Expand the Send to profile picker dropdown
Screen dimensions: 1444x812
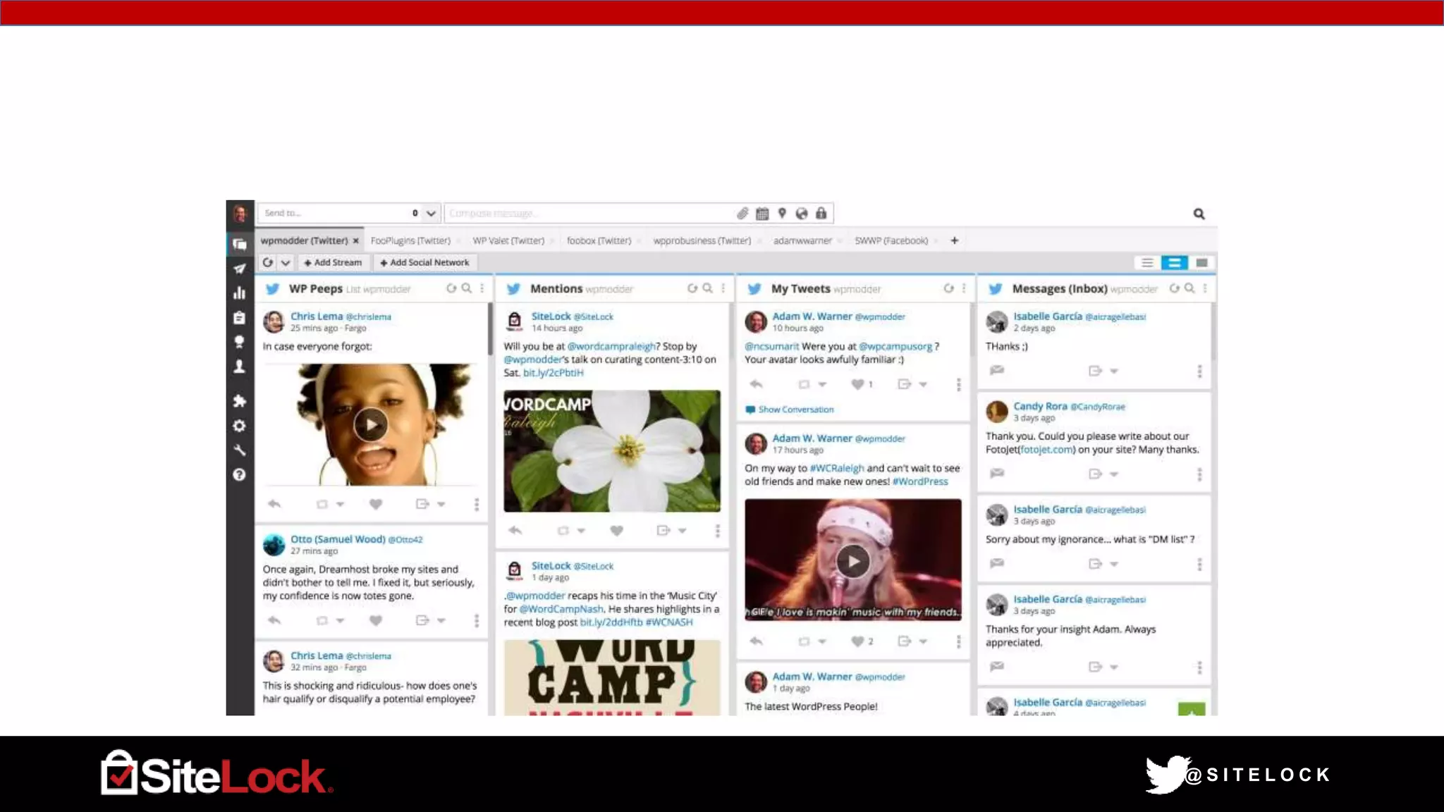pyautogui.click(x=431, y=213)
